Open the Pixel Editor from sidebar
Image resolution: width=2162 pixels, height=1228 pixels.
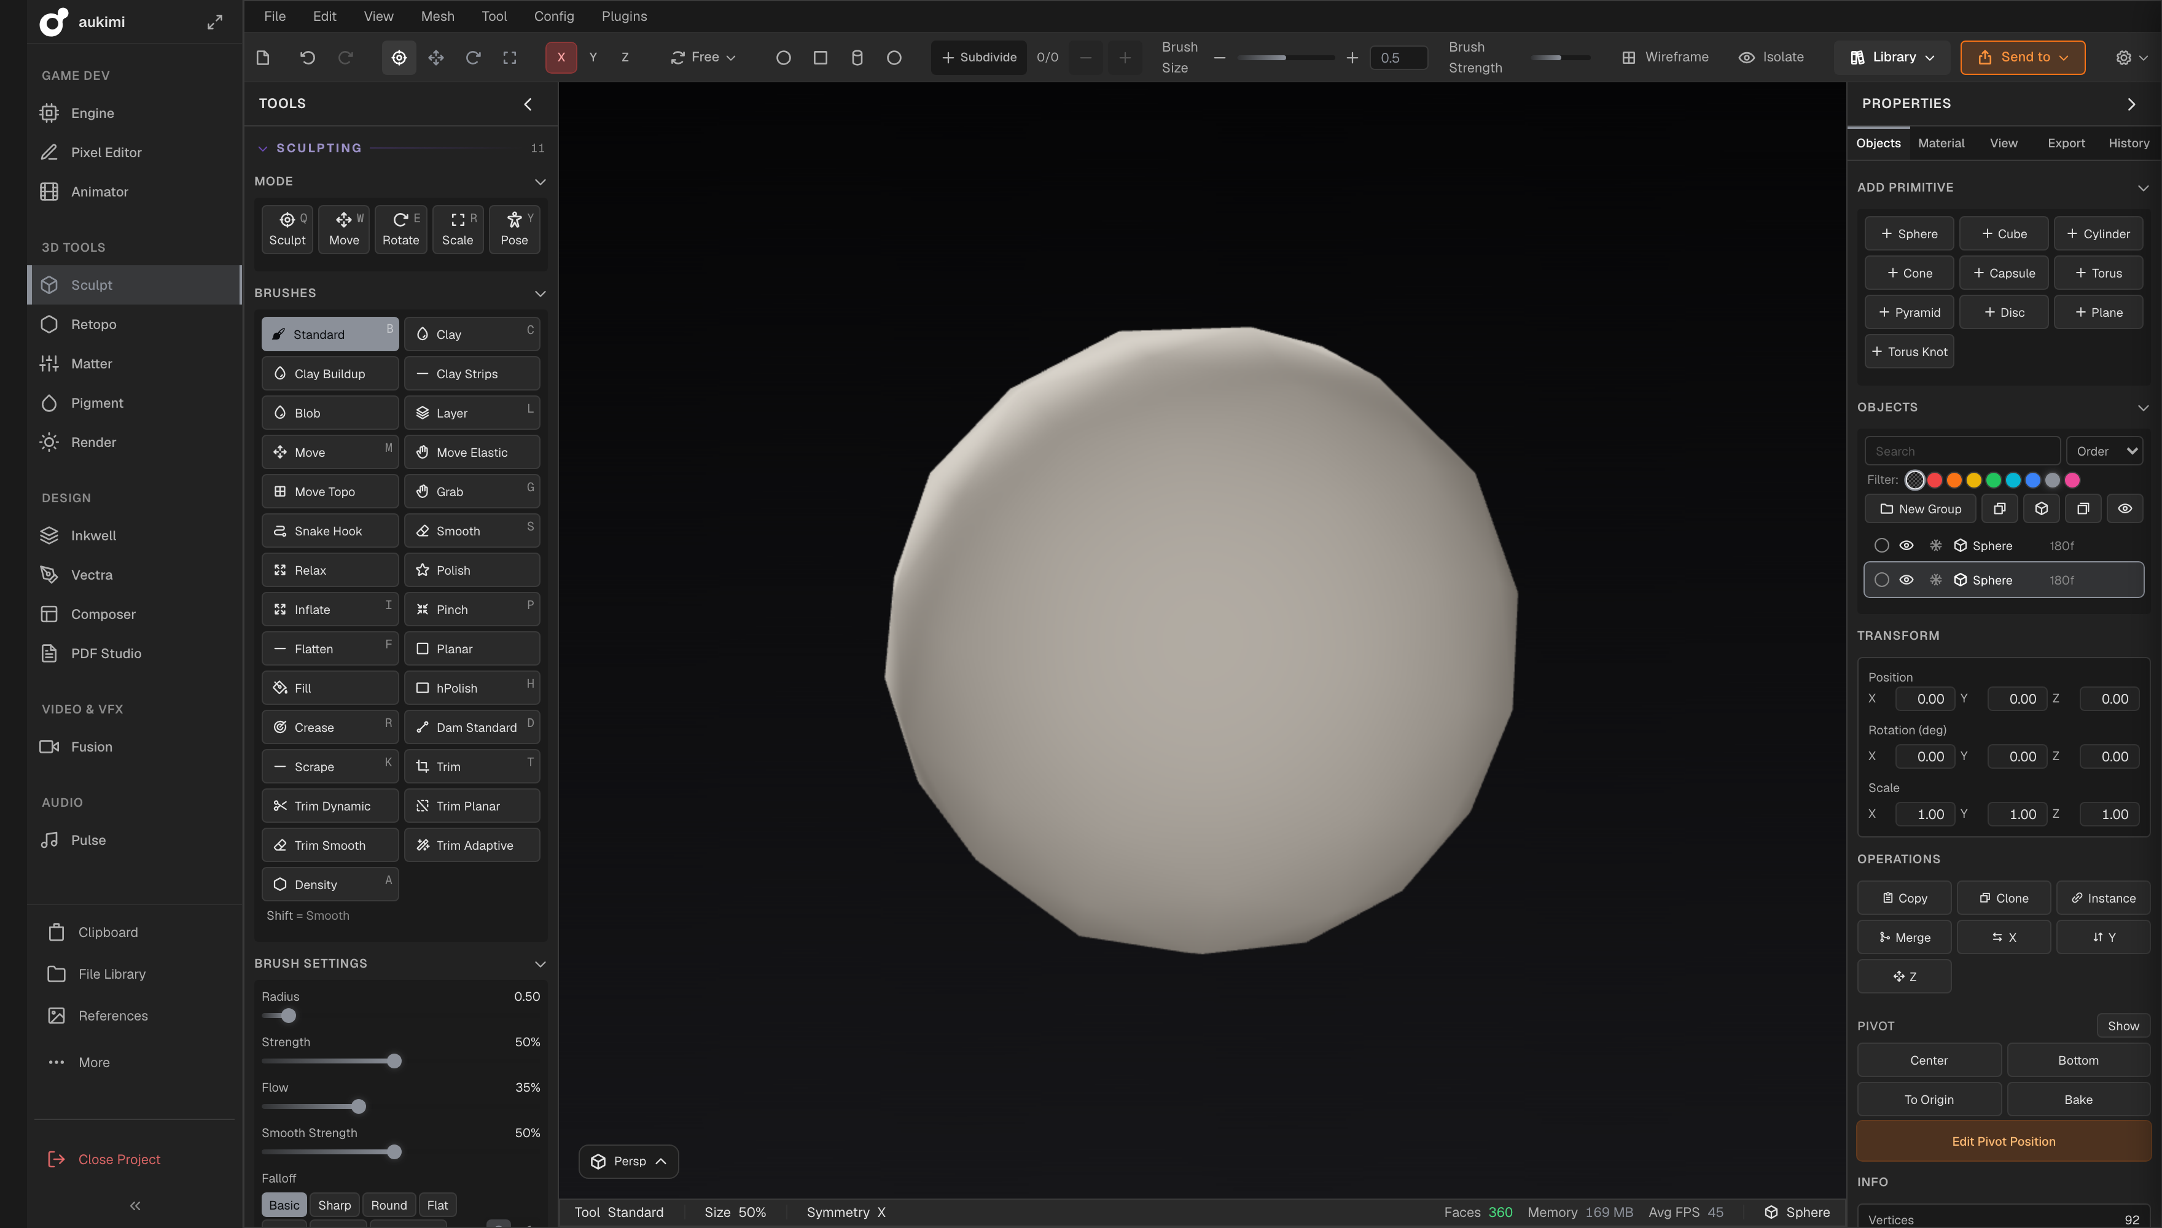106,153
